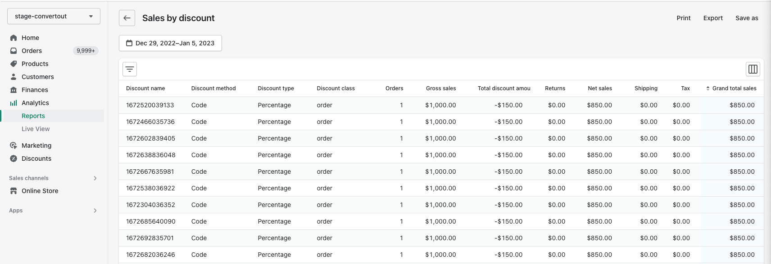Click discount name 1672685640090
Screen dimensions: 771x264
[x=151, y=221]
